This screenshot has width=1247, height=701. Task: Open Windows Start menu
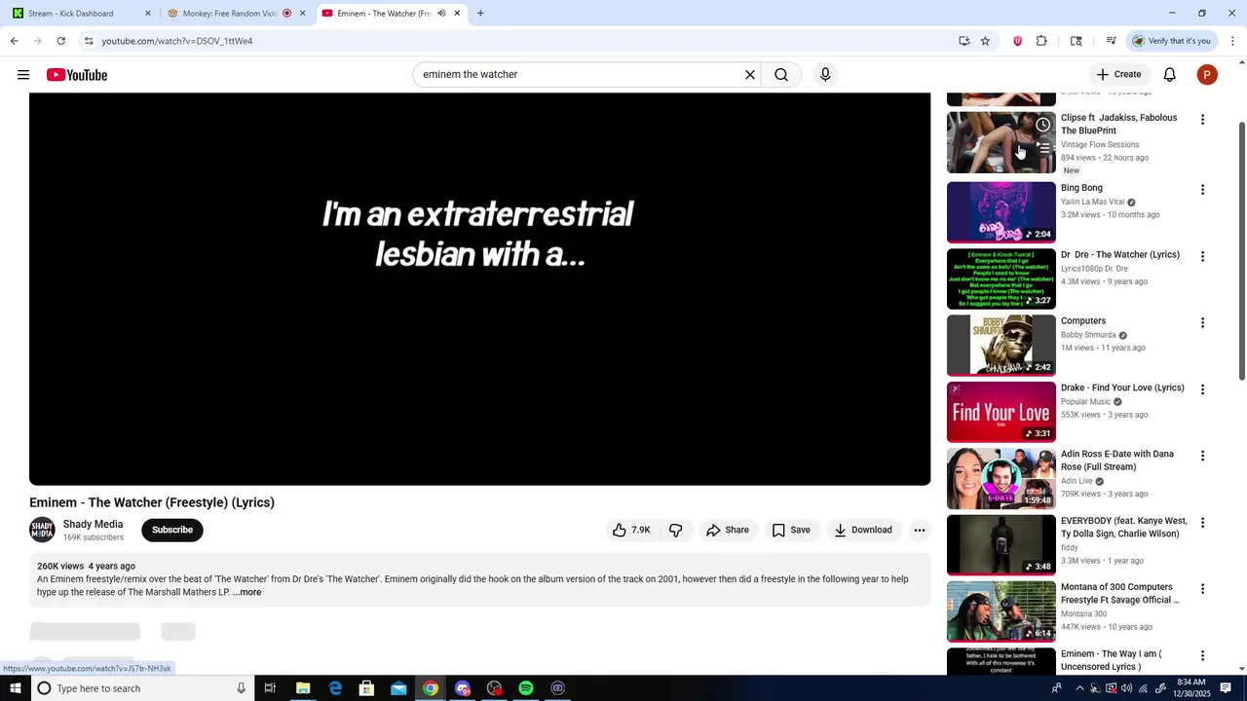pyautogui.click(x=15, y=688)
